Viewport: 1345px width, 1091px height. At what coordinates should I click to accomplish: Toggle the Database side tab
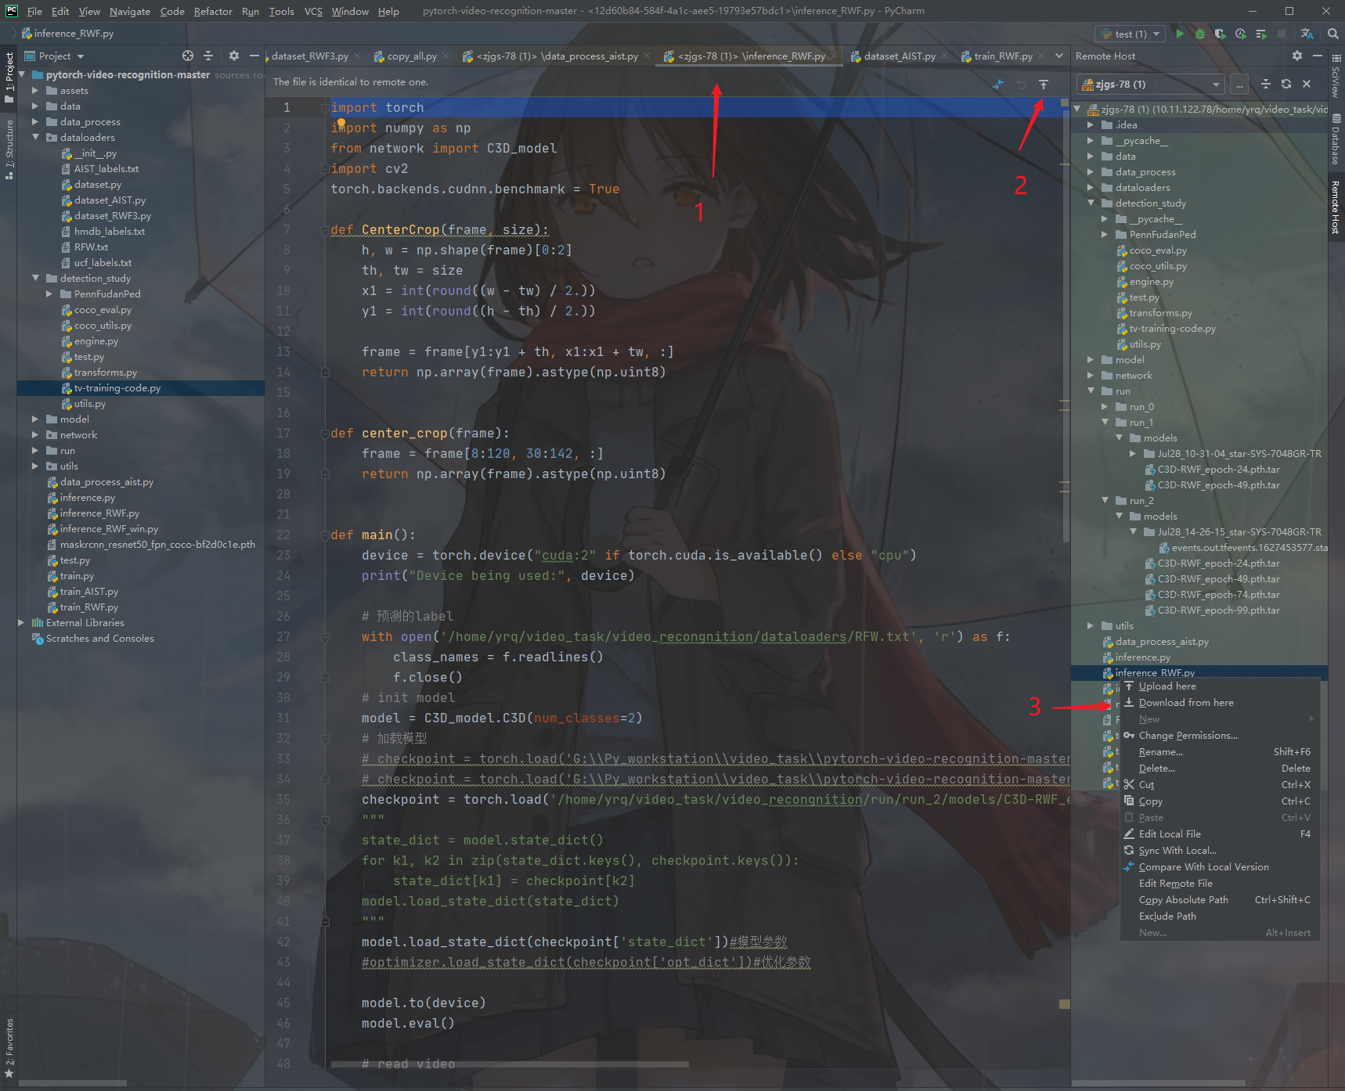click(x=1336, y=139)
